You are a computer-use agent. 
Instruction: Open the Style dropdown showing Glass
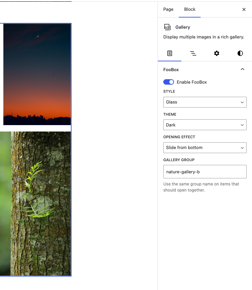pos(205,102)
